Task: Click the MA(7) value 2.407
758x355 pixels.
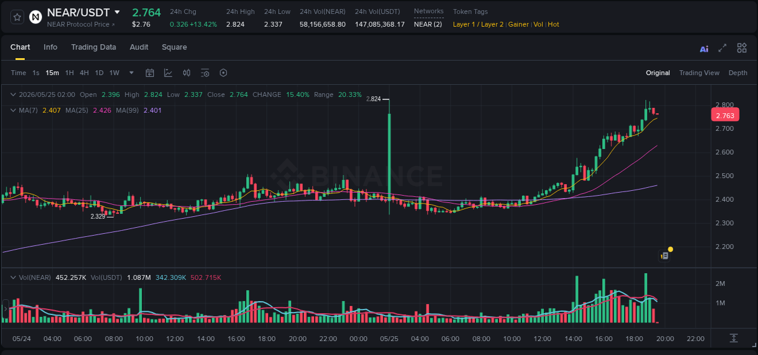Action: (x=51, y=110)
